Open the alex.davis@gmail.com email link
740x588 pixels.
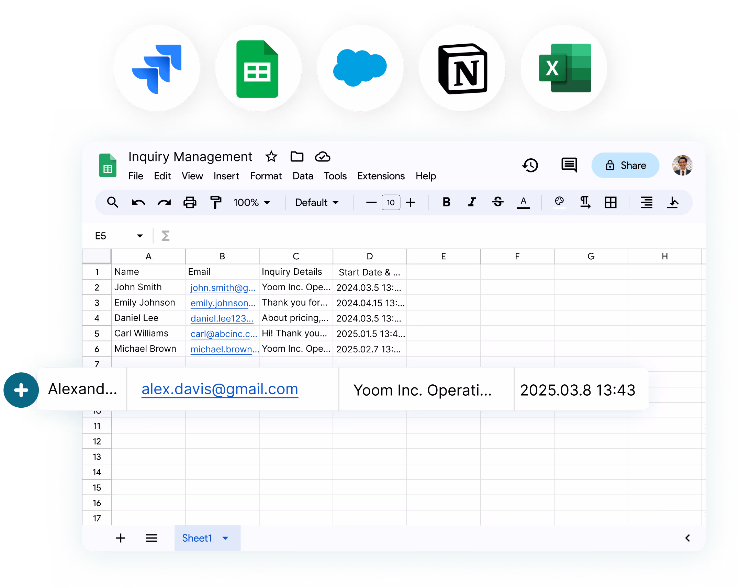[x=220, y=389]
